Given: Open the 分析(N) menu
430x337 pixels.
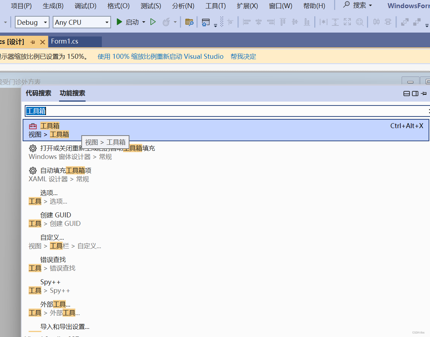Looking at the screenshot, I should [183, 6].
